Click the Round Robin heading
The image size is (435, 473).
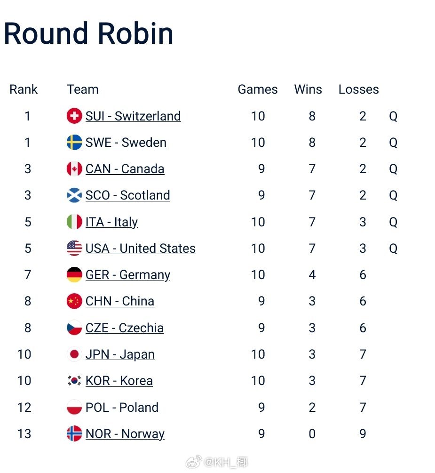point(88,33)
